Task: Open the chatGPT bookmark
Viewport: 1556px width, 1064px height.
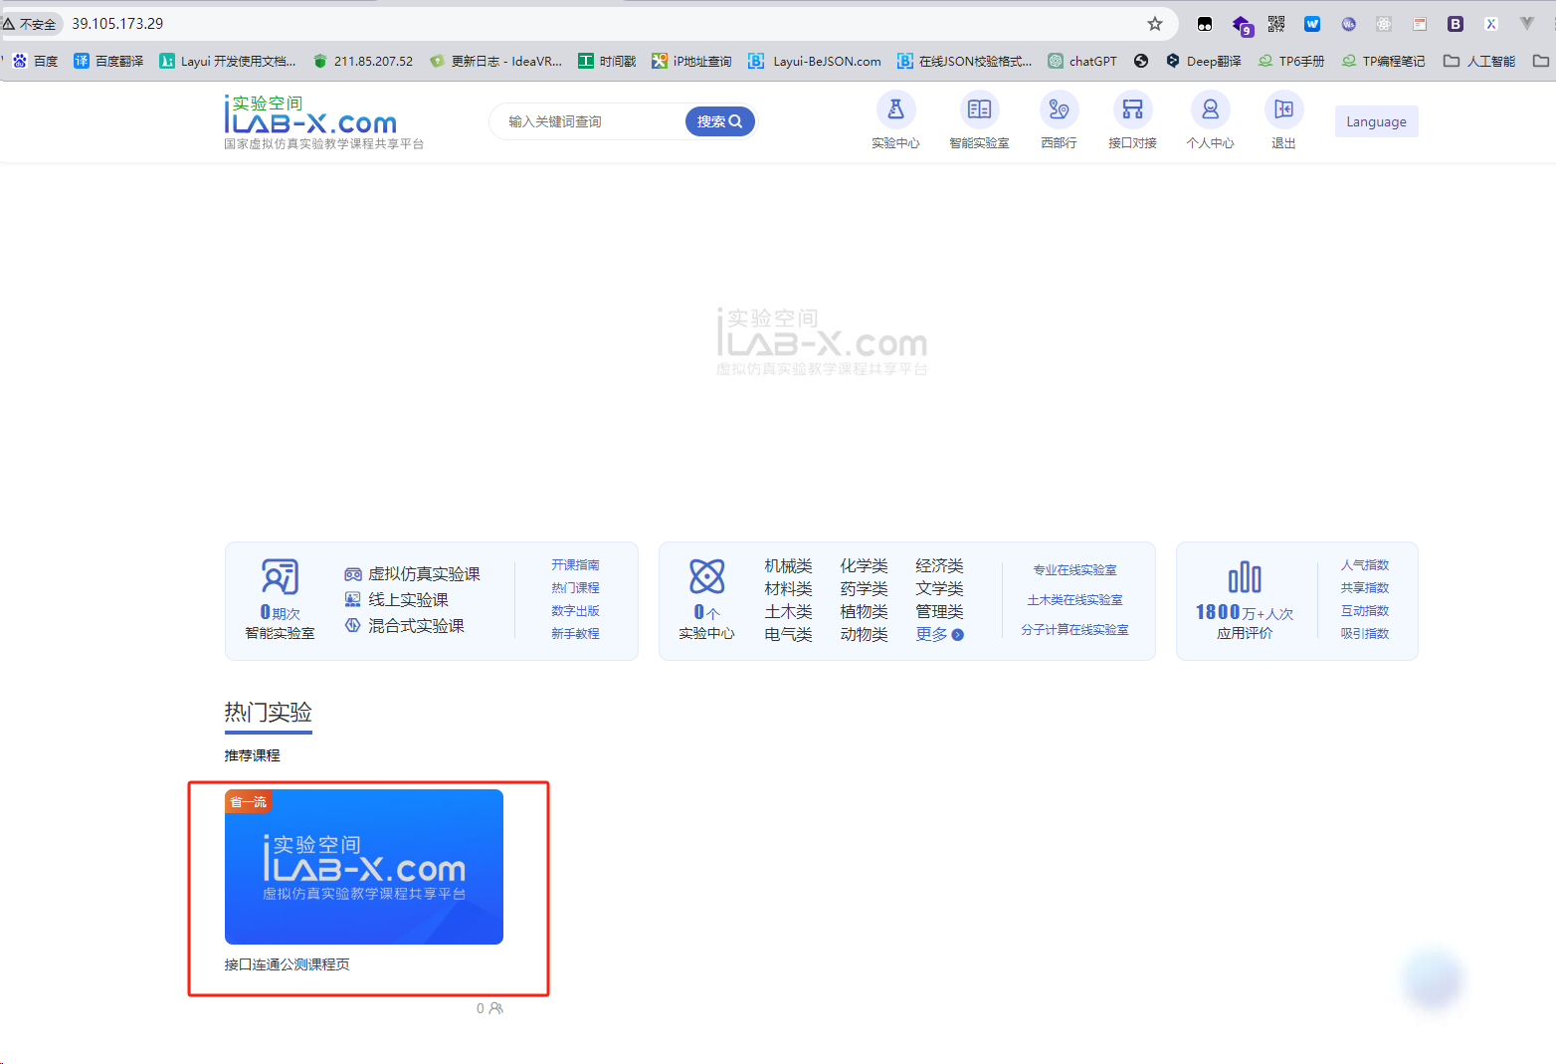Action: coord(1082,61)
